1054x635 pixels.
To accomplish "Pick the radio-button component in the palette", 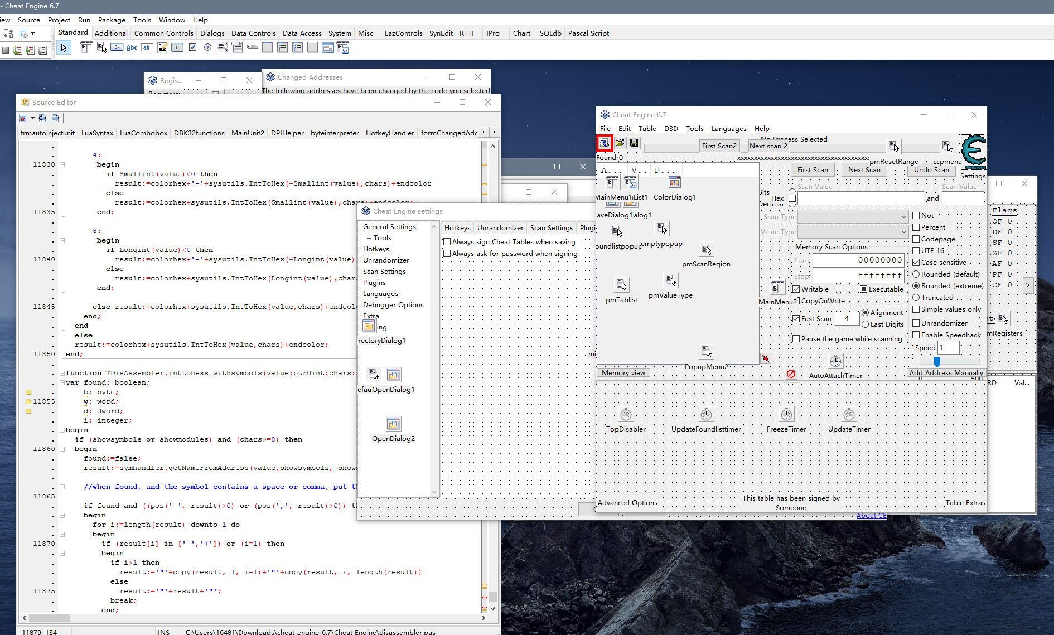I will click(207, 47).
